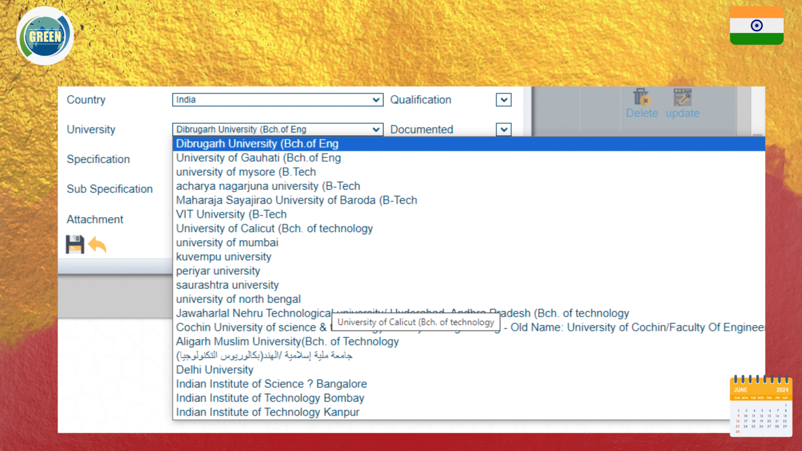802x451 pixels.
Task: Collapse the University dropdown field
Action: tap(278, 129)
